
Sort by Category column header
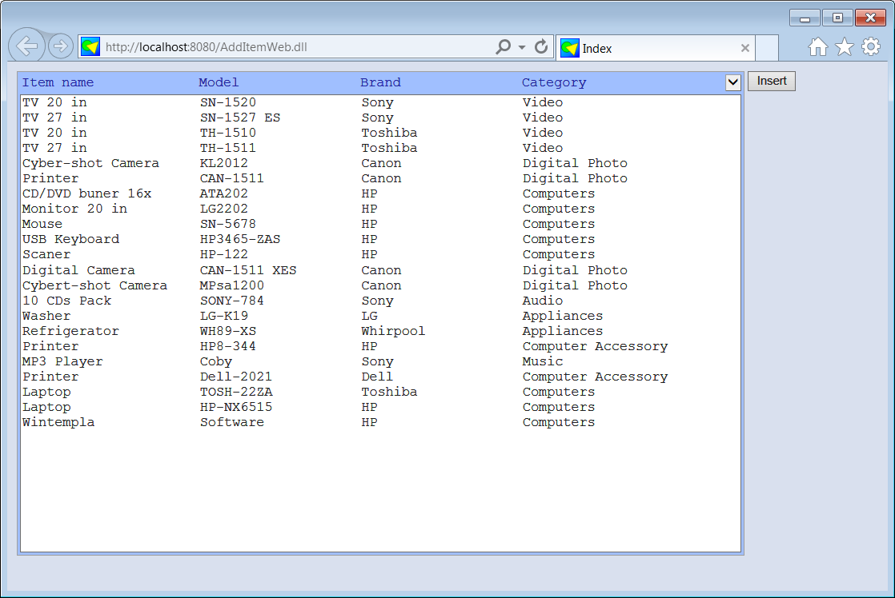(x=554, y=82)
